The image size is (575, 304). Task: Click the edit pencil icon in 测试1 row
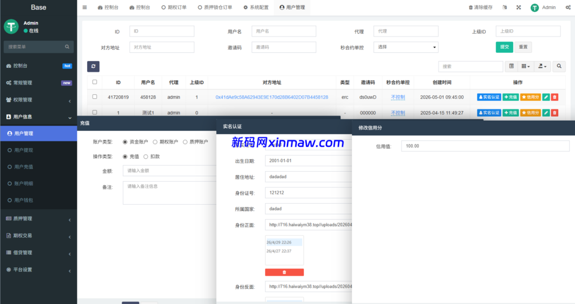pyautogui.click(x=546, y=113)
